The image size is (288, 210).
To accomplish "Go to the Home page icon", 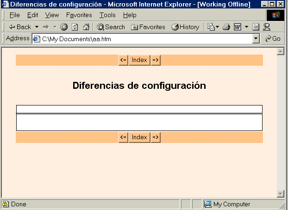I will point(86,27).
